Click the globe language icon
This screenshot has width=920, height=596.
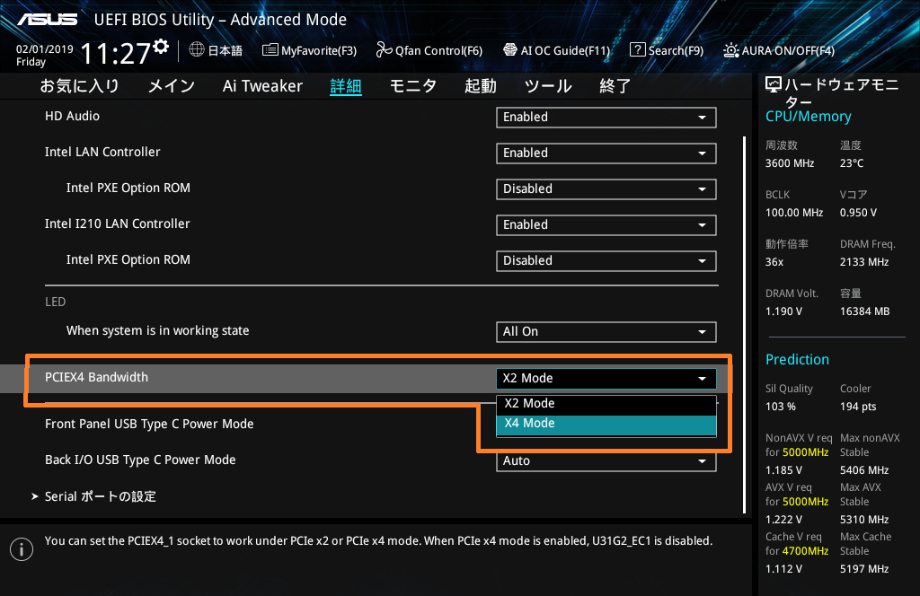[x=197, y=49]
